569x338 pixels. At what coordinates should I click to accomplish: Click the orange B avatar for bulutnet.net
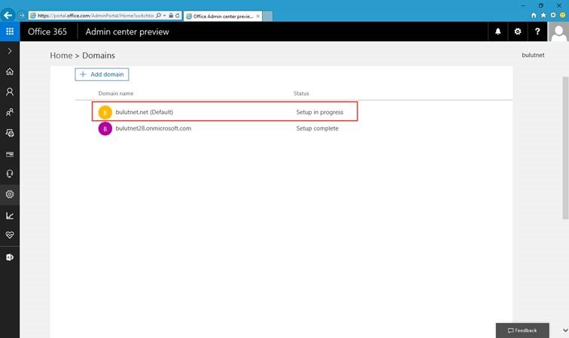tap(105, 113)
